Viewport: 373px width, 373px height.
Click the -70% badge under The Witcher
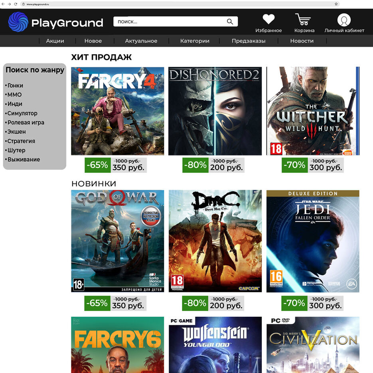pyautogui.click(x=295, y=165)
